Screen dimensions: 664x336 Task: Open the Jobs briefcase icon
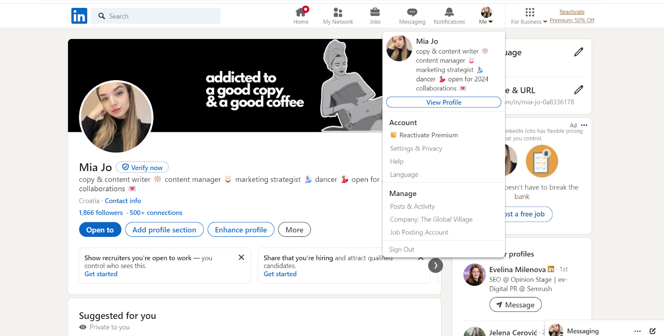(375, 16)
